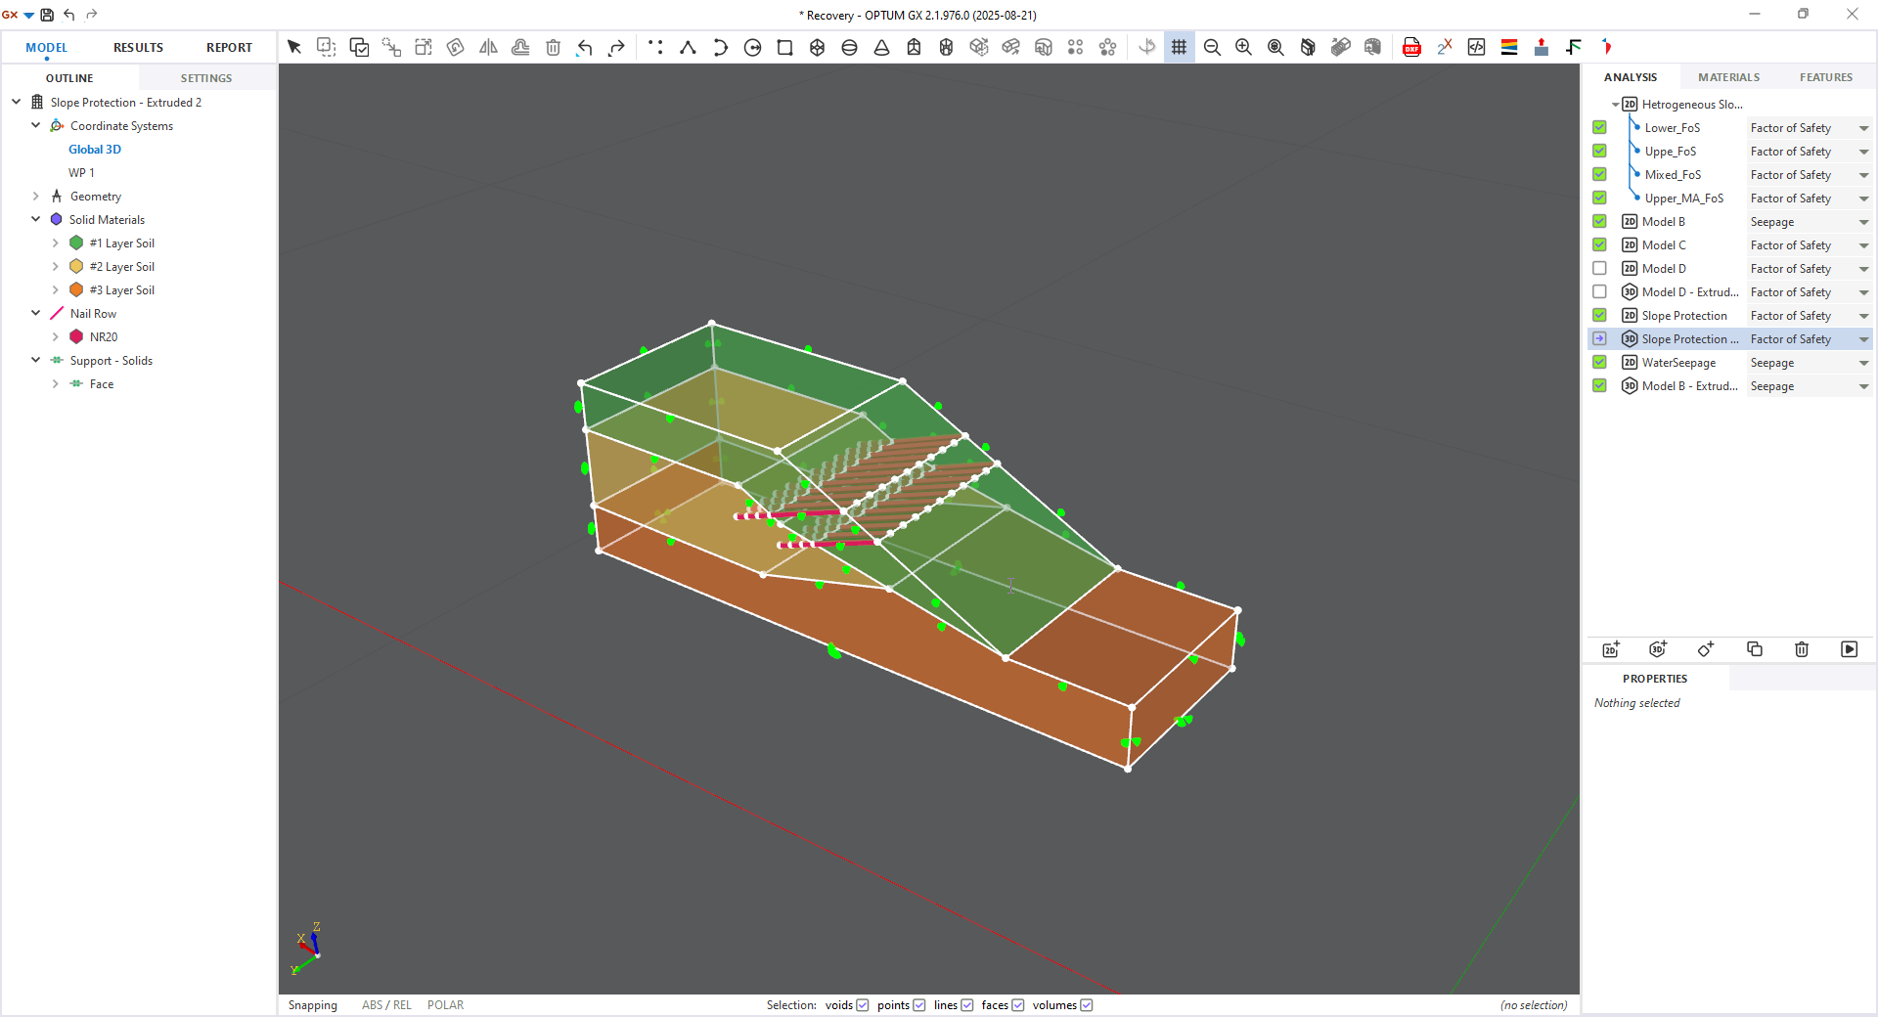Uncheck the WaterSeepage analysis checkbox
1878x1017 pixels.
(1599, 362)
